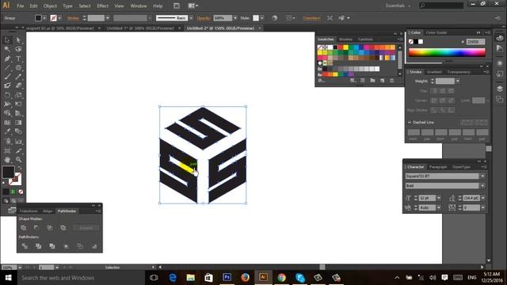
Task: Select the Pen tool
Action: pyautogui.click(x=7, y=59)
